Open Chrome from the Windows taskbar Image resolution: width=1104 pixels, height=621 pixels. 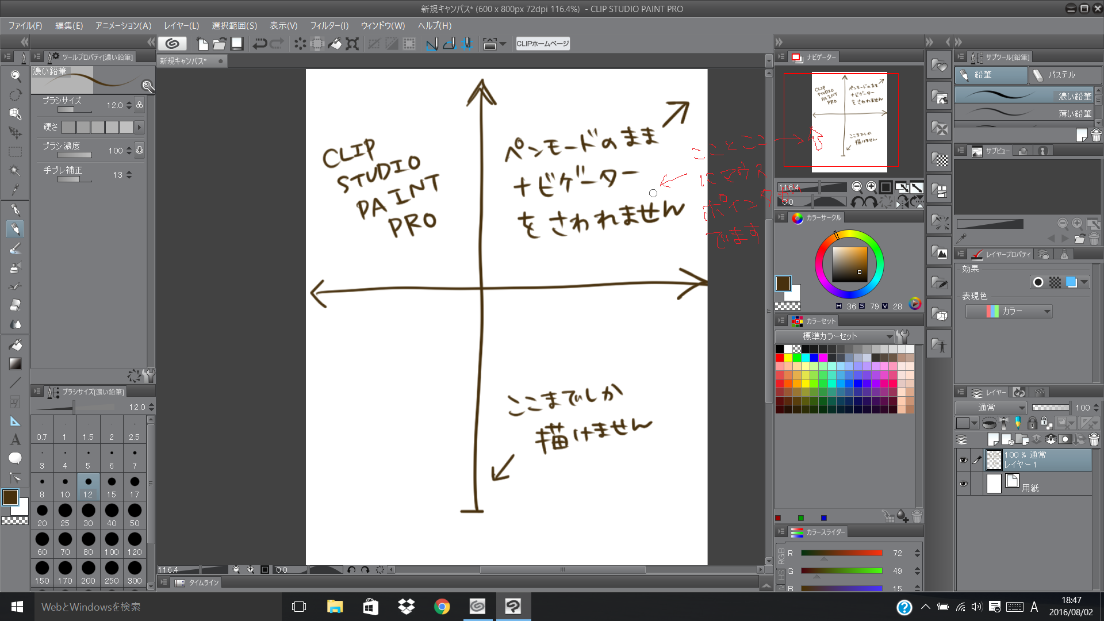pos(442,607)
